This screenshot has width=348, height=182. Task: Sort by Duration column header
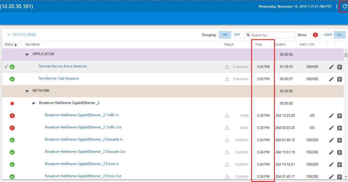(x=280, y=44)
